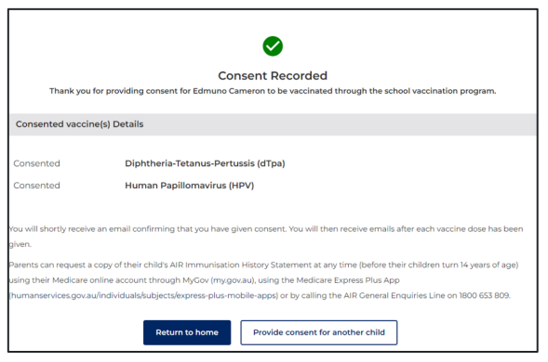Screen dimensions: 548x362
Task: Click the green checkmark success icon
Action: [273, 46]
